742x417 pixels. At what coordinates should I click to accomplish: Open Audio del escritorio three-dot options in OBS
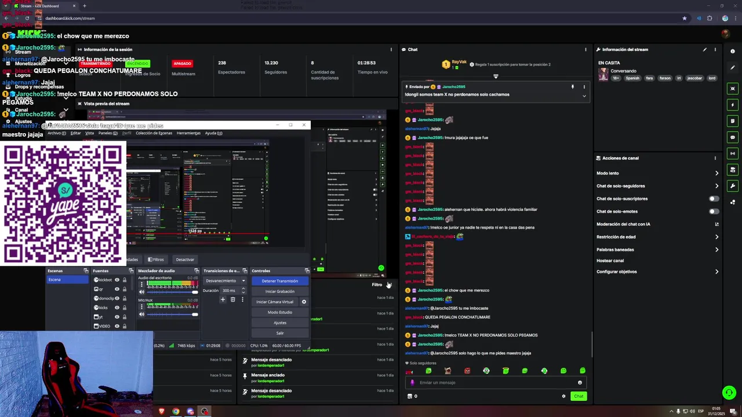point(141,284)
